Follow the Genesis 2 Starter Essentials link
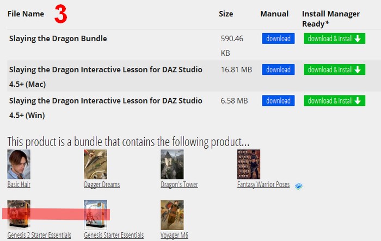 coord(39,235)
